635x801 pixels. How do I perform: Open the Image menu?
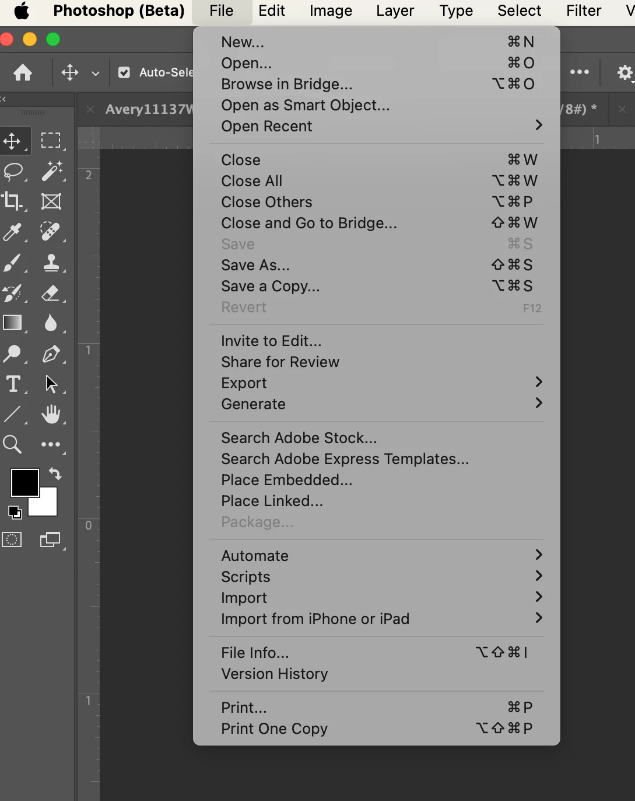331,11
